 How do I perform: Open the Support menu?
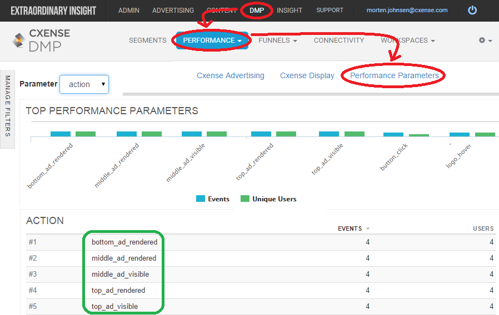click(x=330, y=10)
